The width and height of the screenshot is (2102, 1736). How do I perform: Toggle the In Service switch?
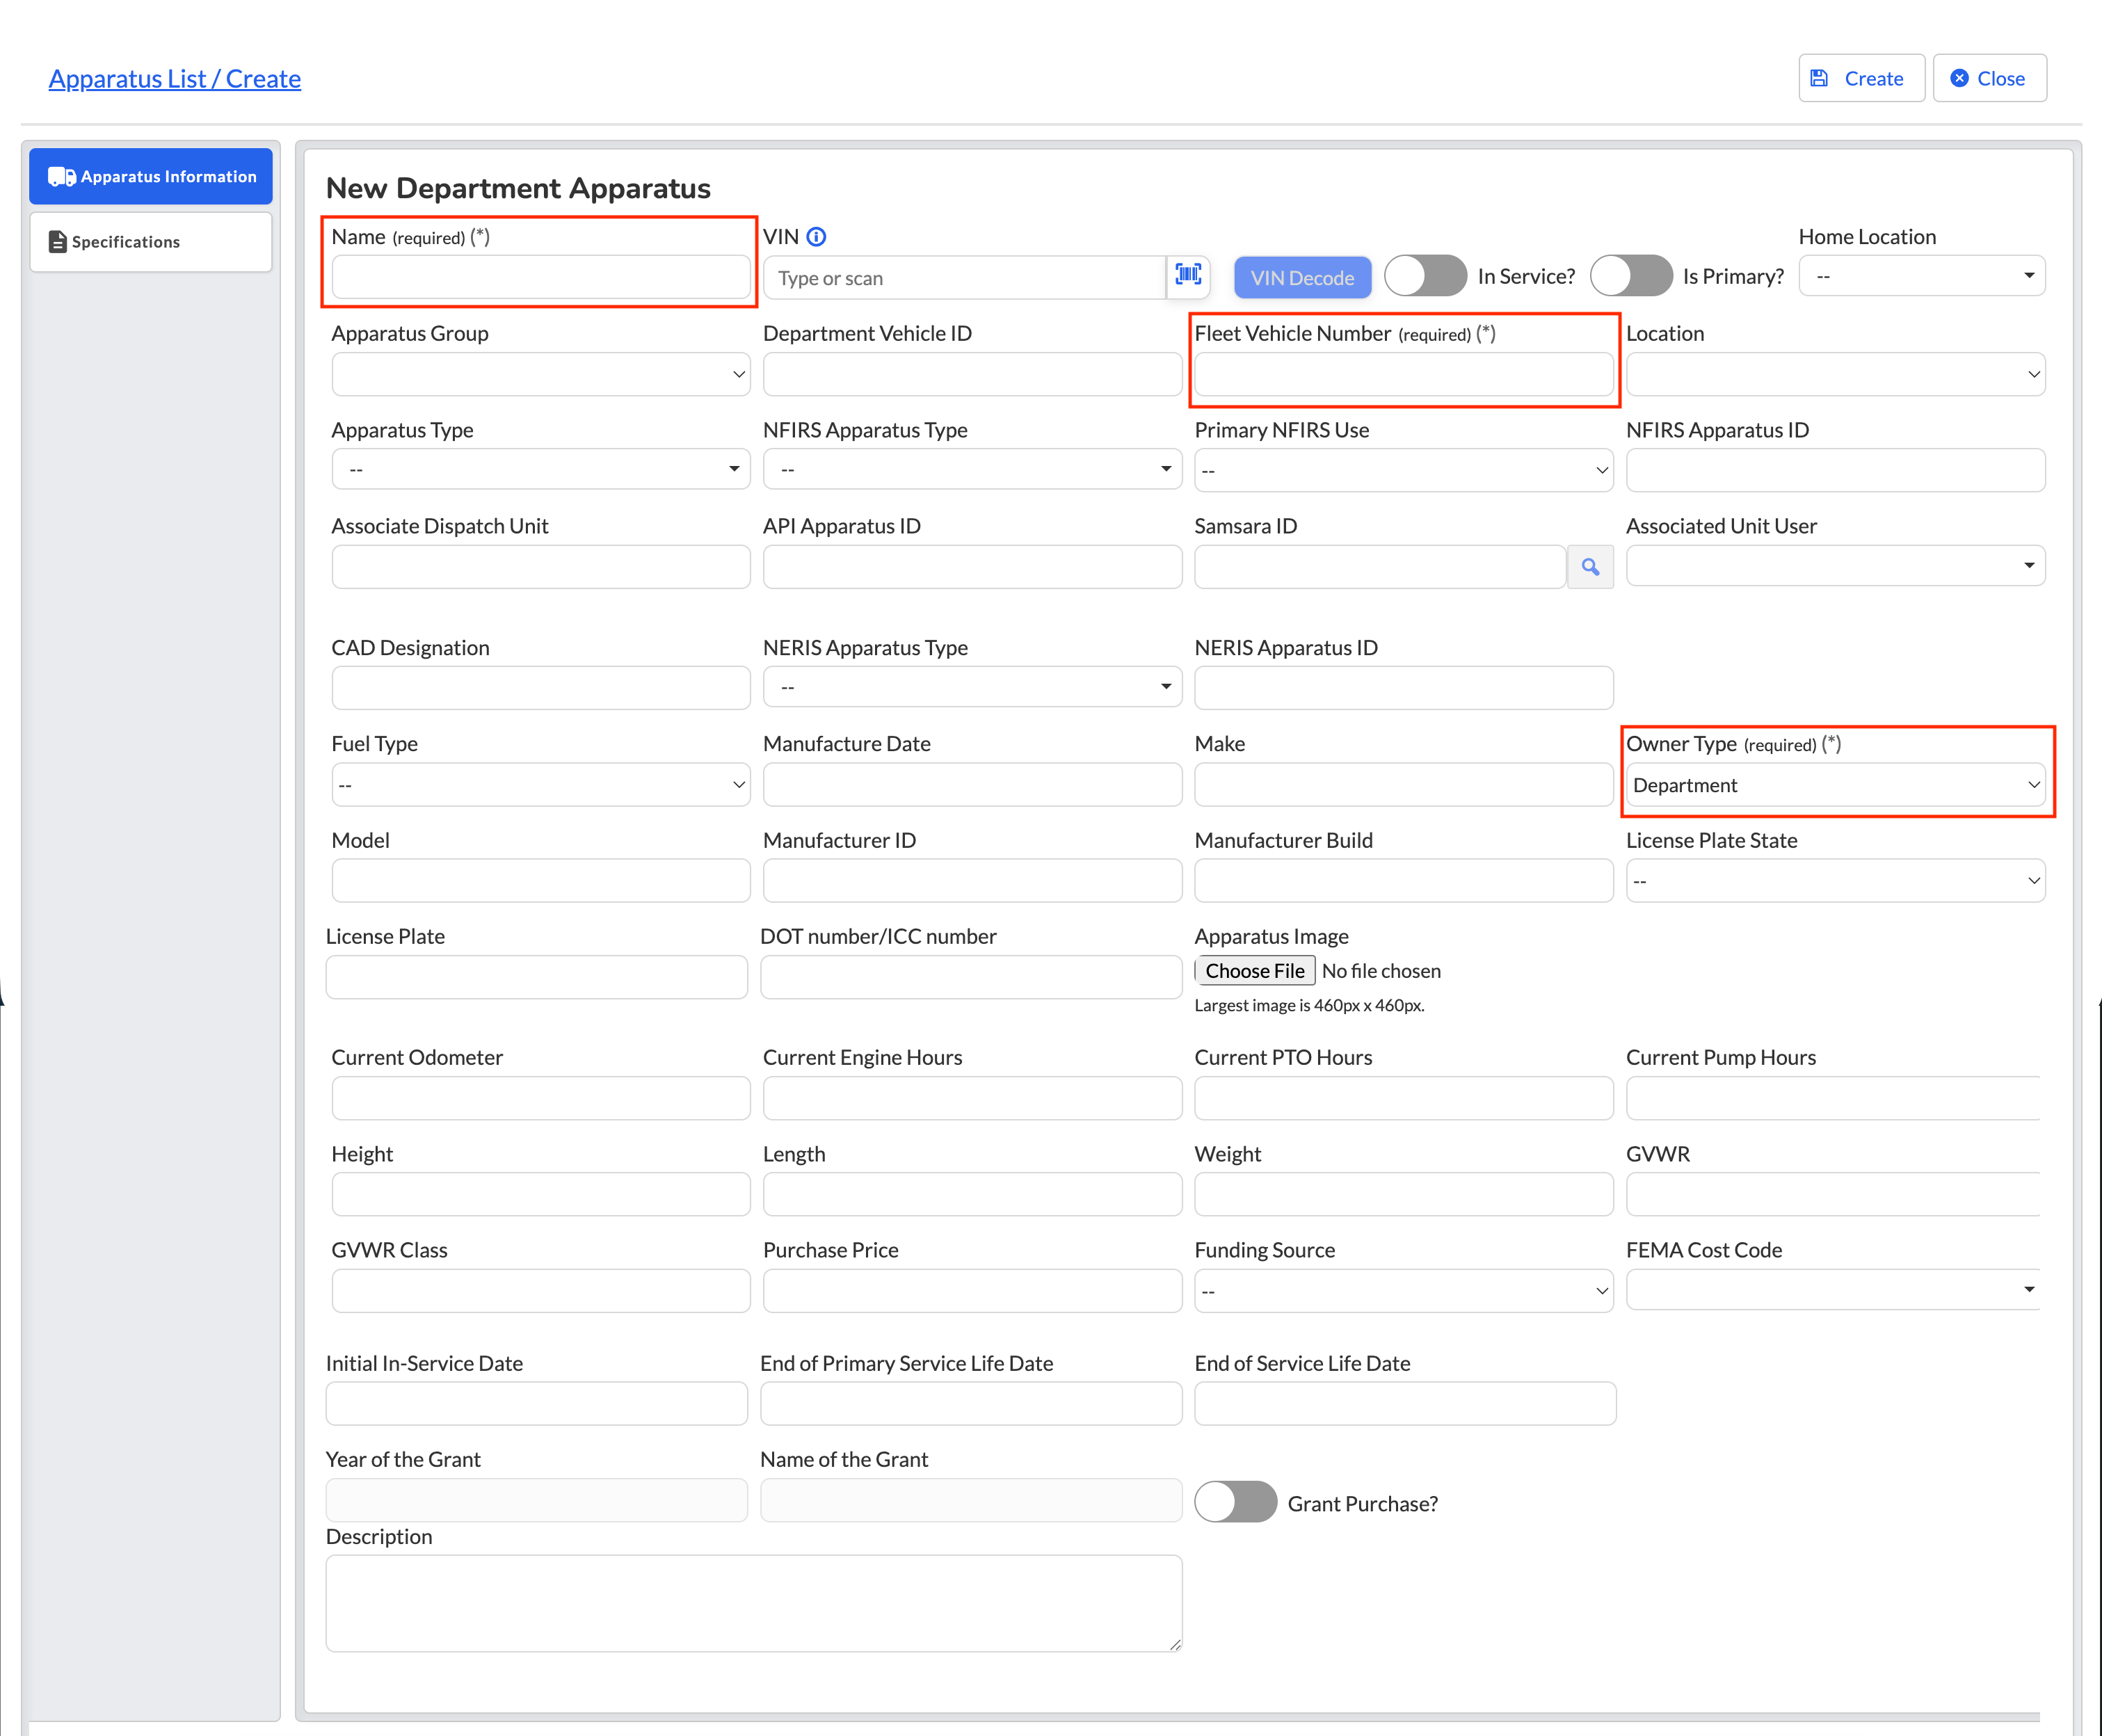click(x=1425, y=275)
